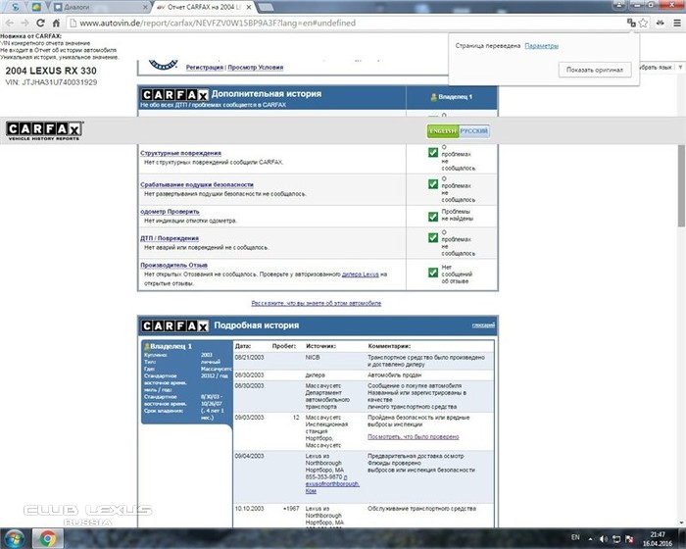This screenshot has height=549, width=686.
Task: Follow the дилера Lexus link
Action: (360, 274)
